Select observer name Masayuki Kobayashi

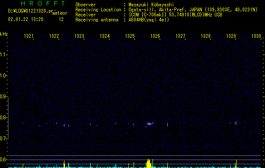151,5
